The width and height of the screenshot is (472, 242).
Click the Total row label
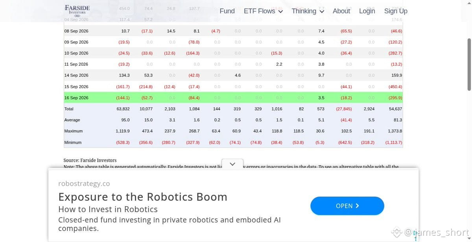pyautogui.click(x=69, y=109)
